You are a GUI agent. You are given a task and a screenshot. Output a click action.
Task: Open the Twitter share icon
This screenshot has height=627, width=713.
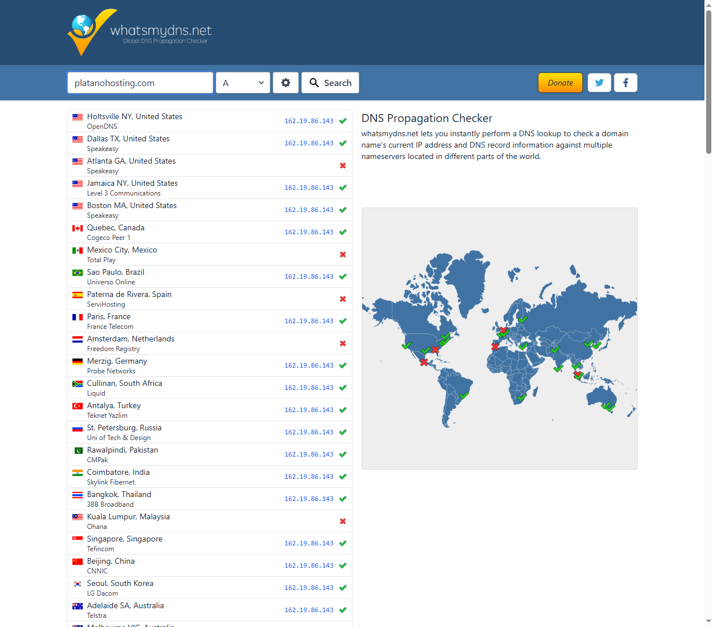click(x=599, y=83)
